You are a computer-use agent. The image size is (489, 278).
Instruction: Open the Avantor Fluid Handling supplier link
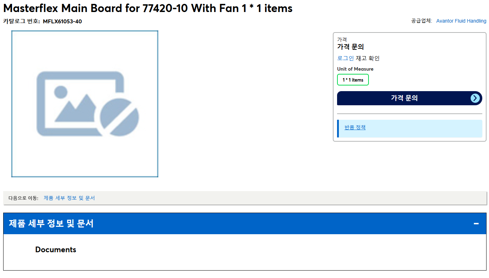click(x=461, y=21)
